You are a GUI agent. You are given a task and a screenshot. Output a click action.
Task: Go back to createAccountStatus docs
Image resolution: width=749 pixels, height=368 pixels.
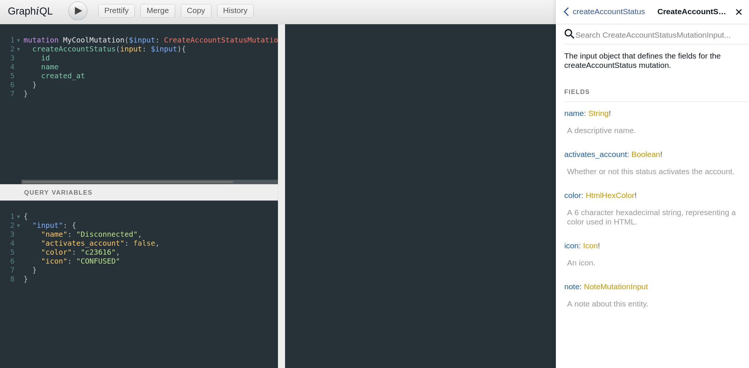point(604,12)
